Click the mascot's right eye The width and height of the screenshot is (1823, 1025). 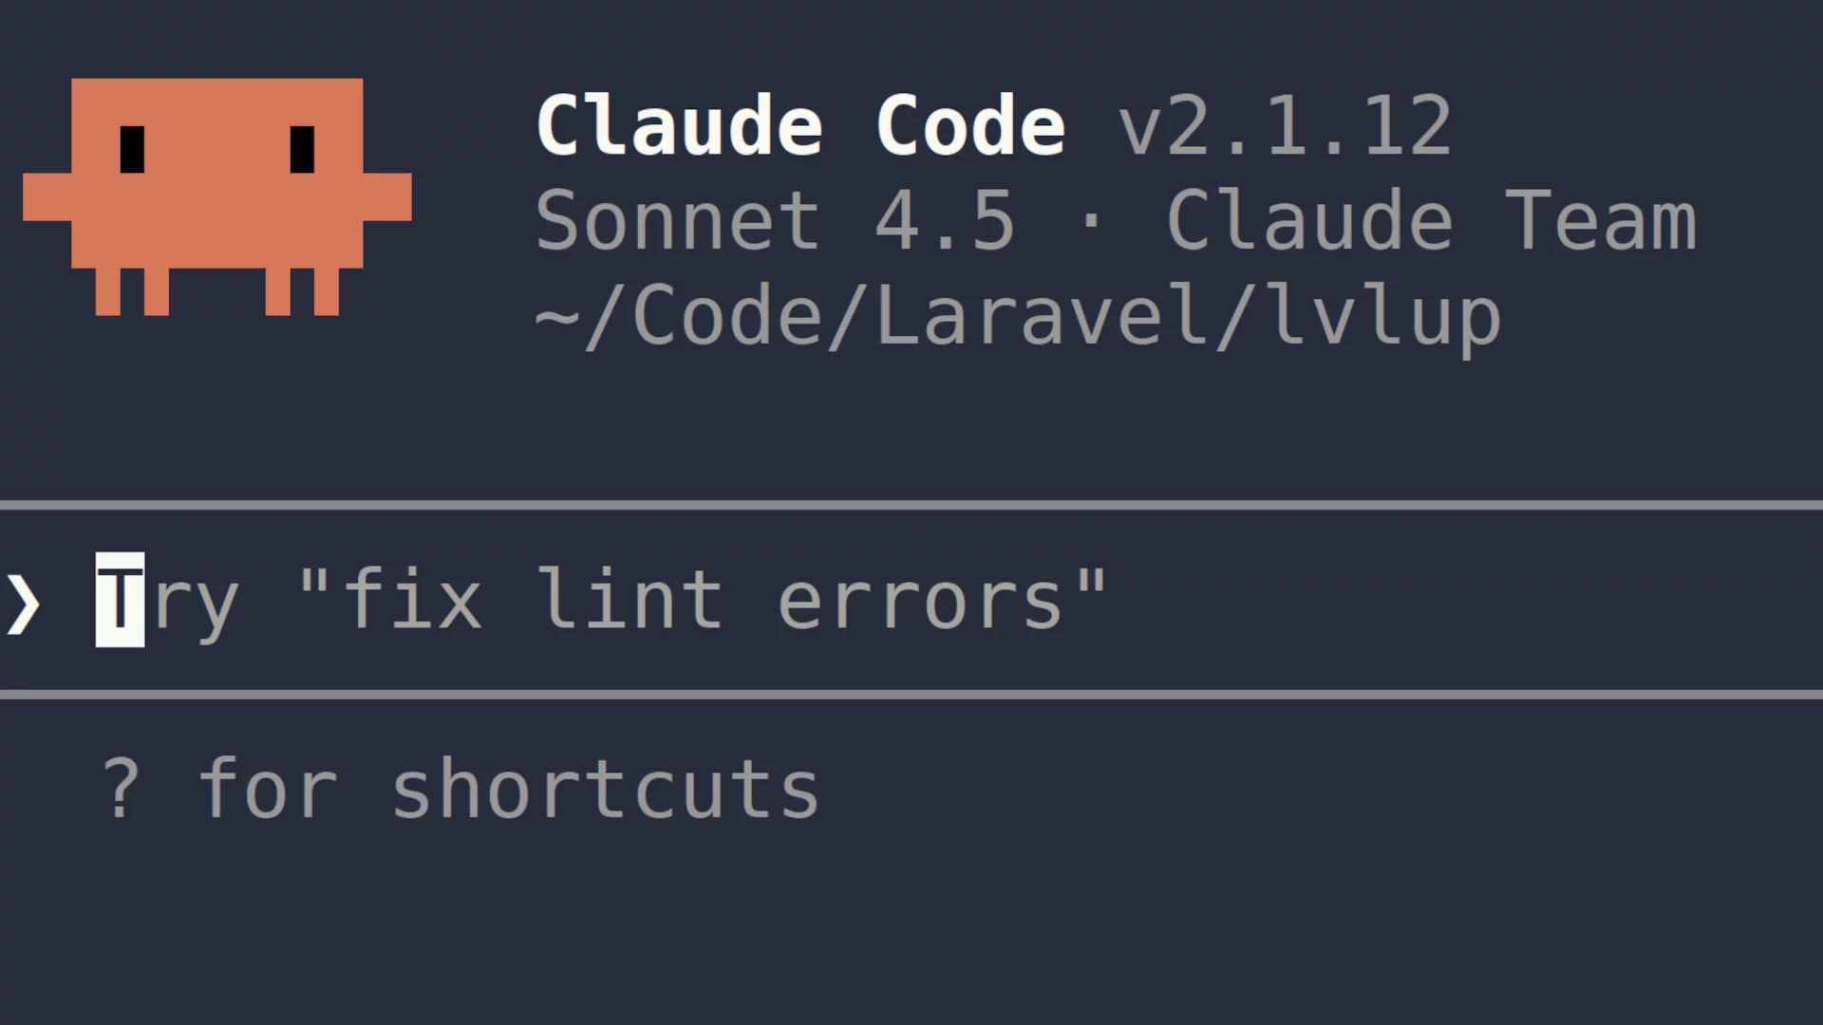[x=302, y=149]
